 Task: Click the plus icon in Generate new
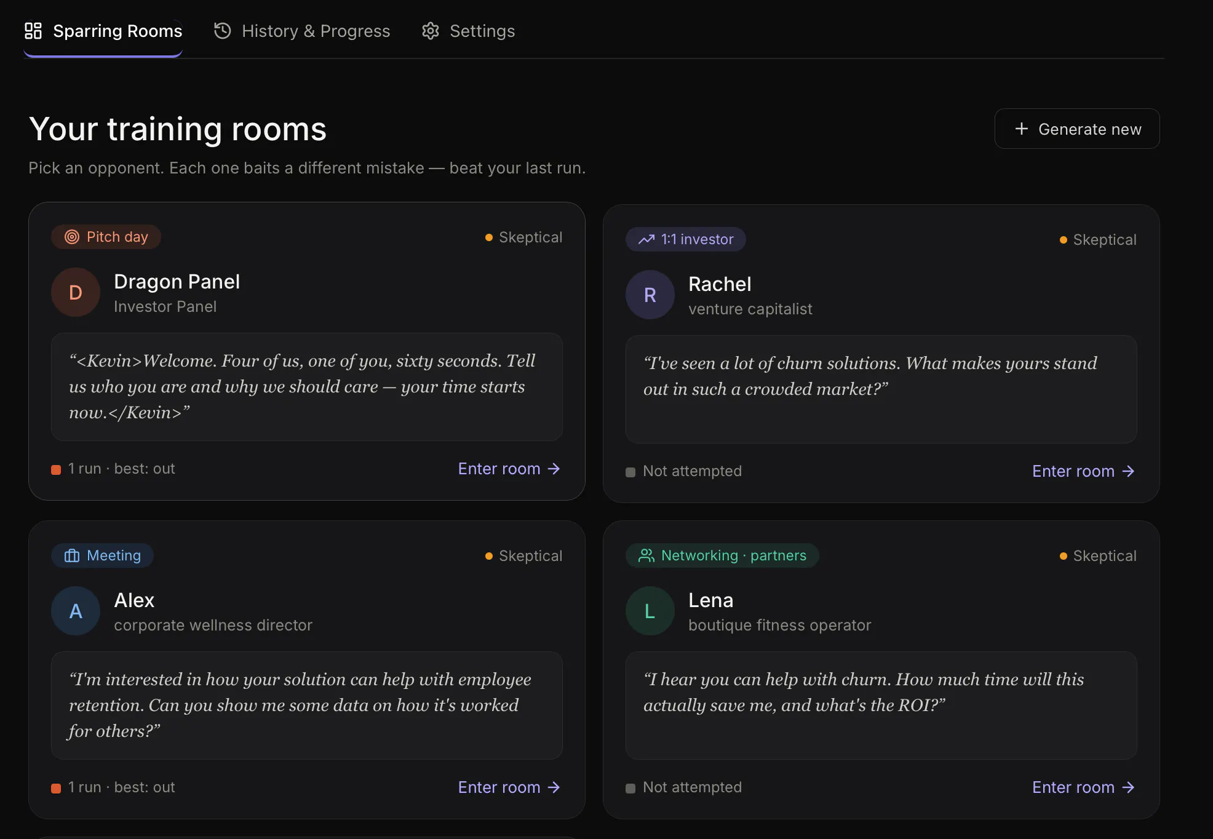pyautogui.click(x=1021, y=129)
